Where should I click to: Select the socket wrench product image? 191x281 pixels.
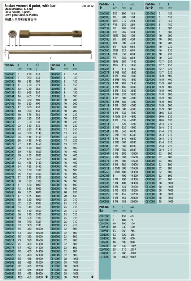pyautogui.click(x=51, y=34)
